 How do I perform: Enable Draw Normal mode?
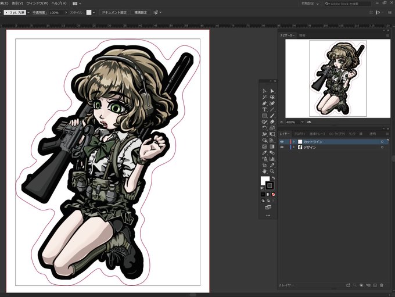coord(263,201)
